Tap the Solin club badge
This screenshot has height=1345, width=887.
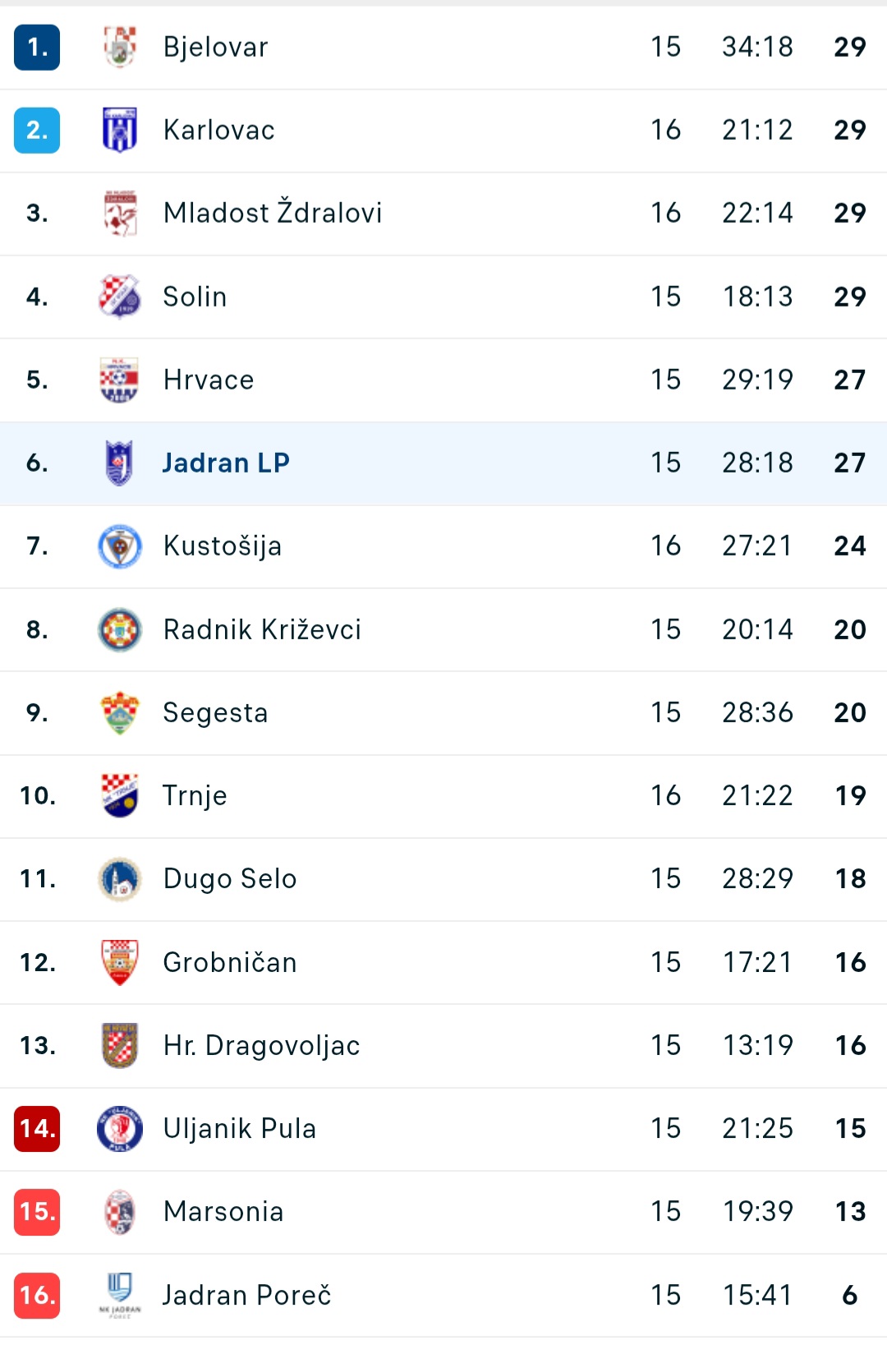(x=120, y=297)
